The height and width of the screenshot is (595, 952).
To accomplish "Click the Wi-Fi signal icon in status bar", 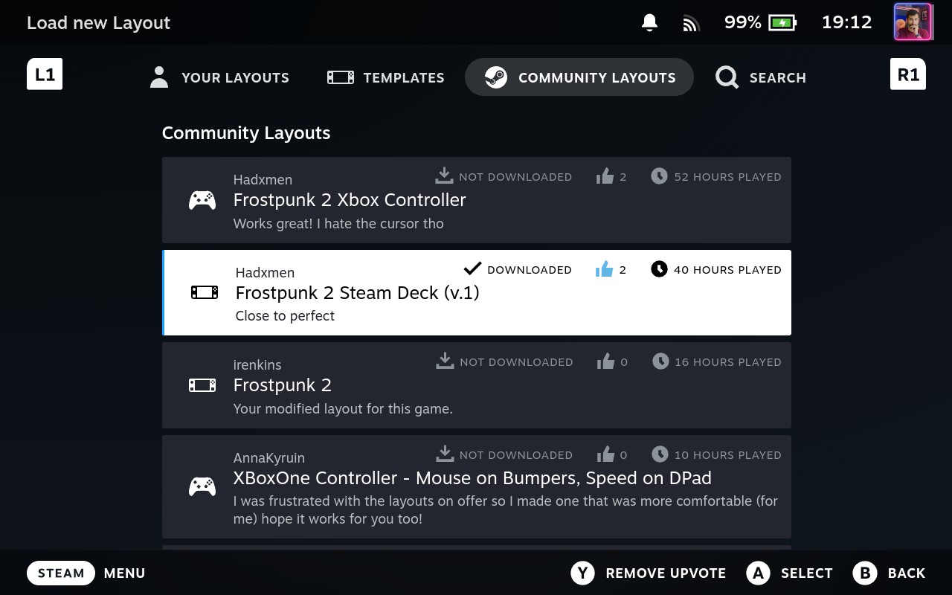I will (x=691, y=23).
